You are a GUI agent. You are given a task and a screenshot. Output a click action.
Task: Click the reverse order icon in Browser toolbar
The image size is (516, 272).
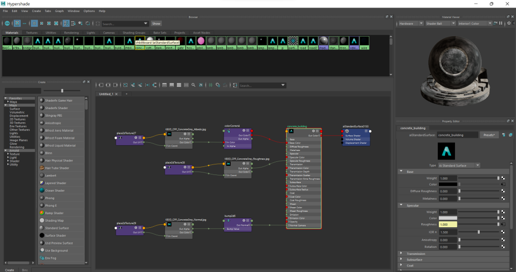[88, 23]
